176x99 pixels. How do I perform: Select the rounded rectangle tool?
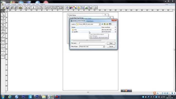(x=3, y=43)
